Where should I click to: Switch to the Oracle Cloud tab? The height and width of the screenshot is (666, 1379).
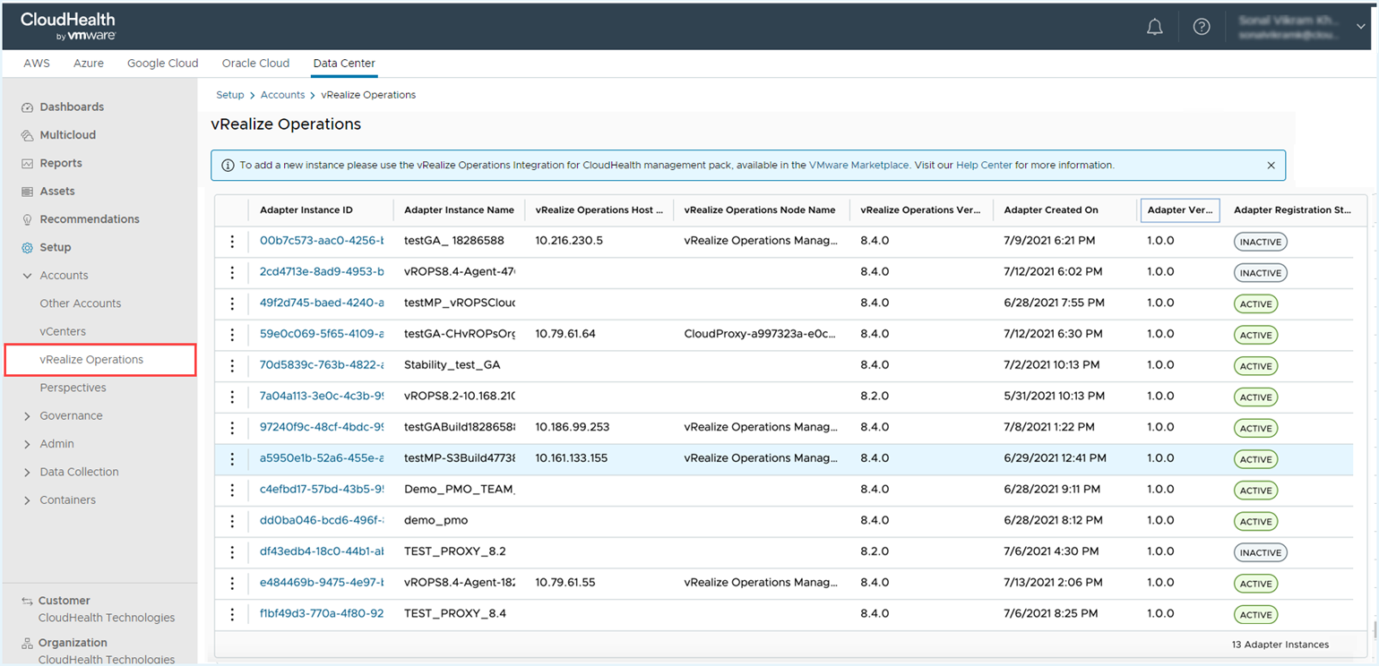[255, 64]
